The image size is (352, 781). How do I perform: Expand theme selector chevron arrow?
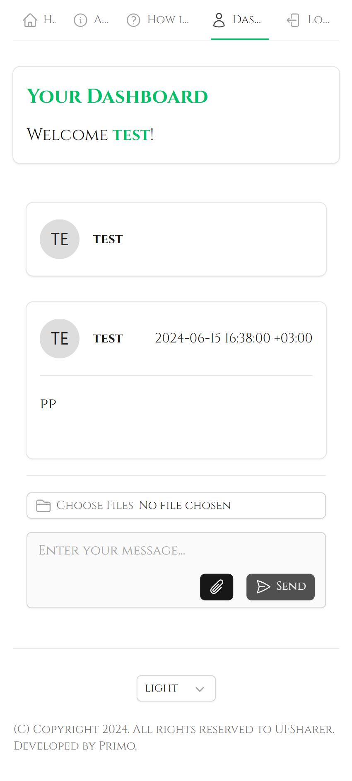click(200, 689)
